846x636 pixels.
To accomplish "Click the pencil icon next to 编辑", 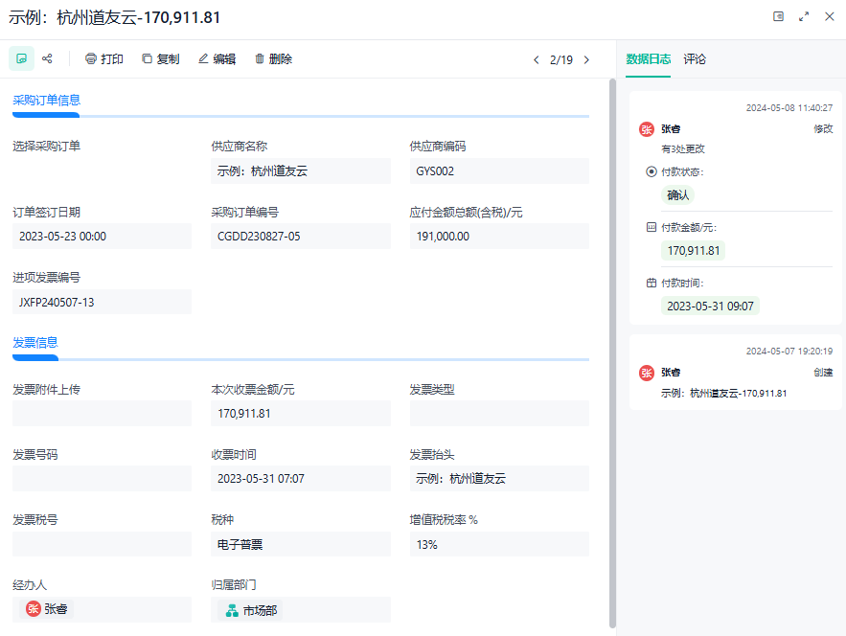I will [x=203, y=58].
